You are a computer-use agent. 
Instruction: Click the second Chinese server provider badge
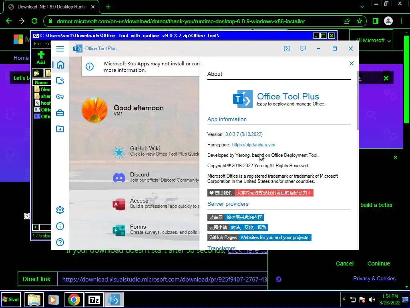coord(238,227)
